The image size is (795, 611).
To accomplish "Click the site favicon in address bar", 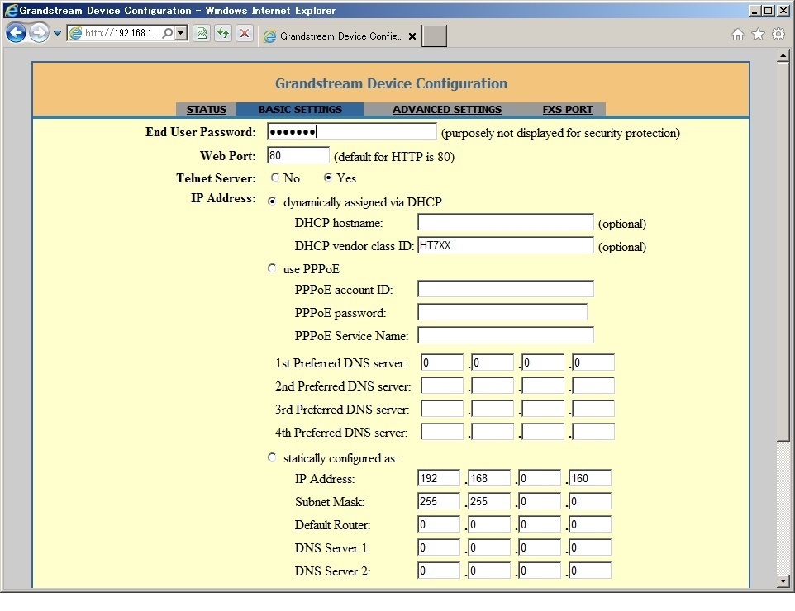I will tap(75, 33).
